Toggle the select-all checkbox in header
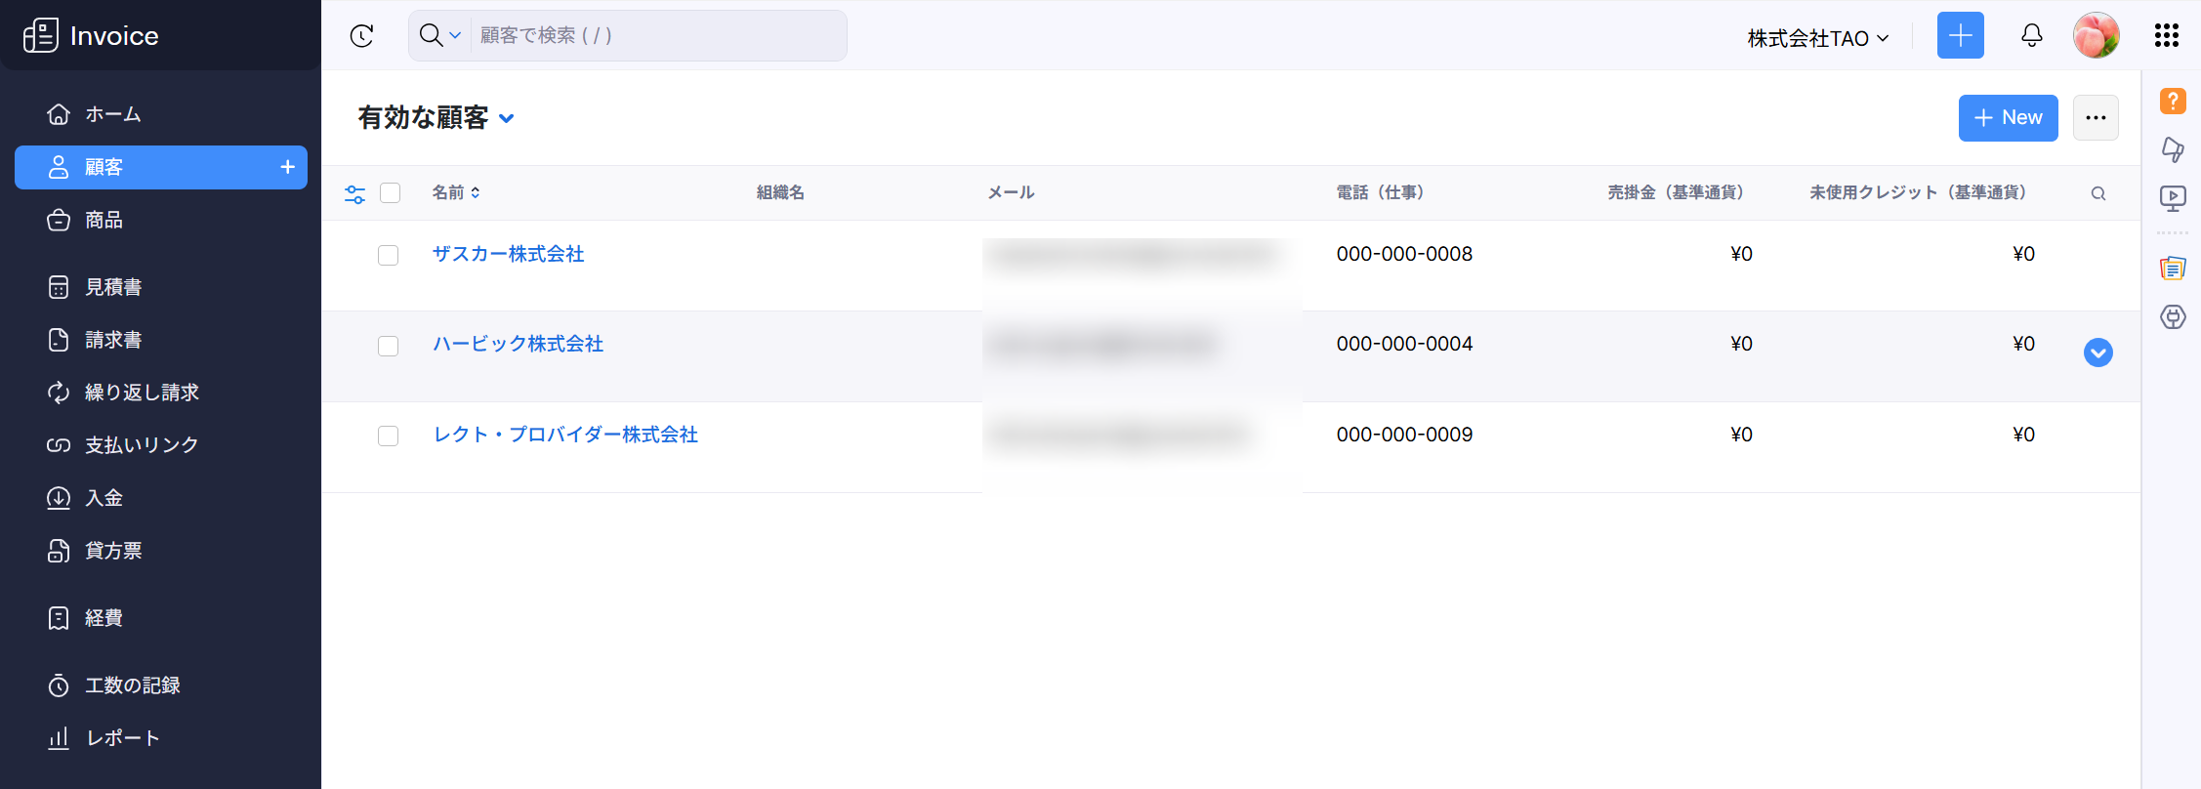Image resolution: width=2201 pixels, height=789 pixels. pos(391,193)
